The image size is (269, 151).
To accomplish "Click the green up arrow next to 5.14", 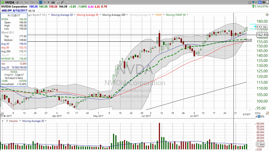I will (x=253, y=6).
